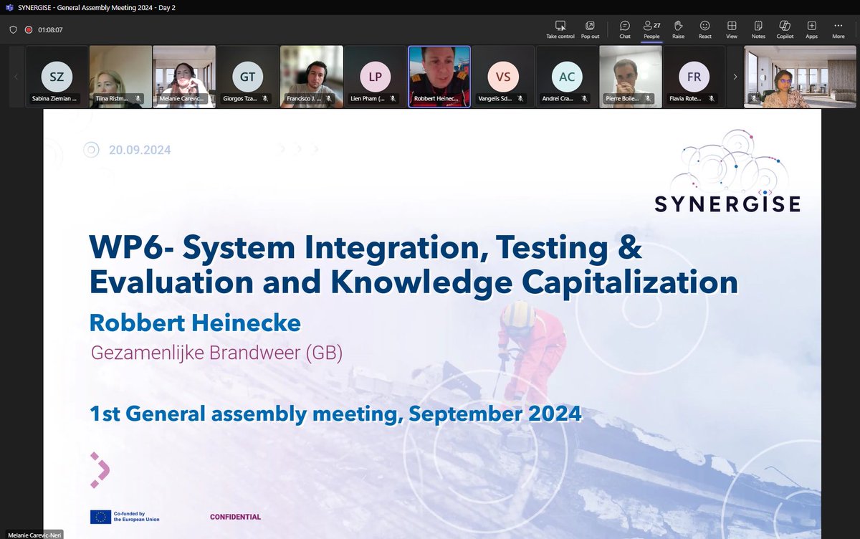Launch Copilot in the meeting
The height and width of the screenshot is (539, 860).
click(x=785, y=29)
